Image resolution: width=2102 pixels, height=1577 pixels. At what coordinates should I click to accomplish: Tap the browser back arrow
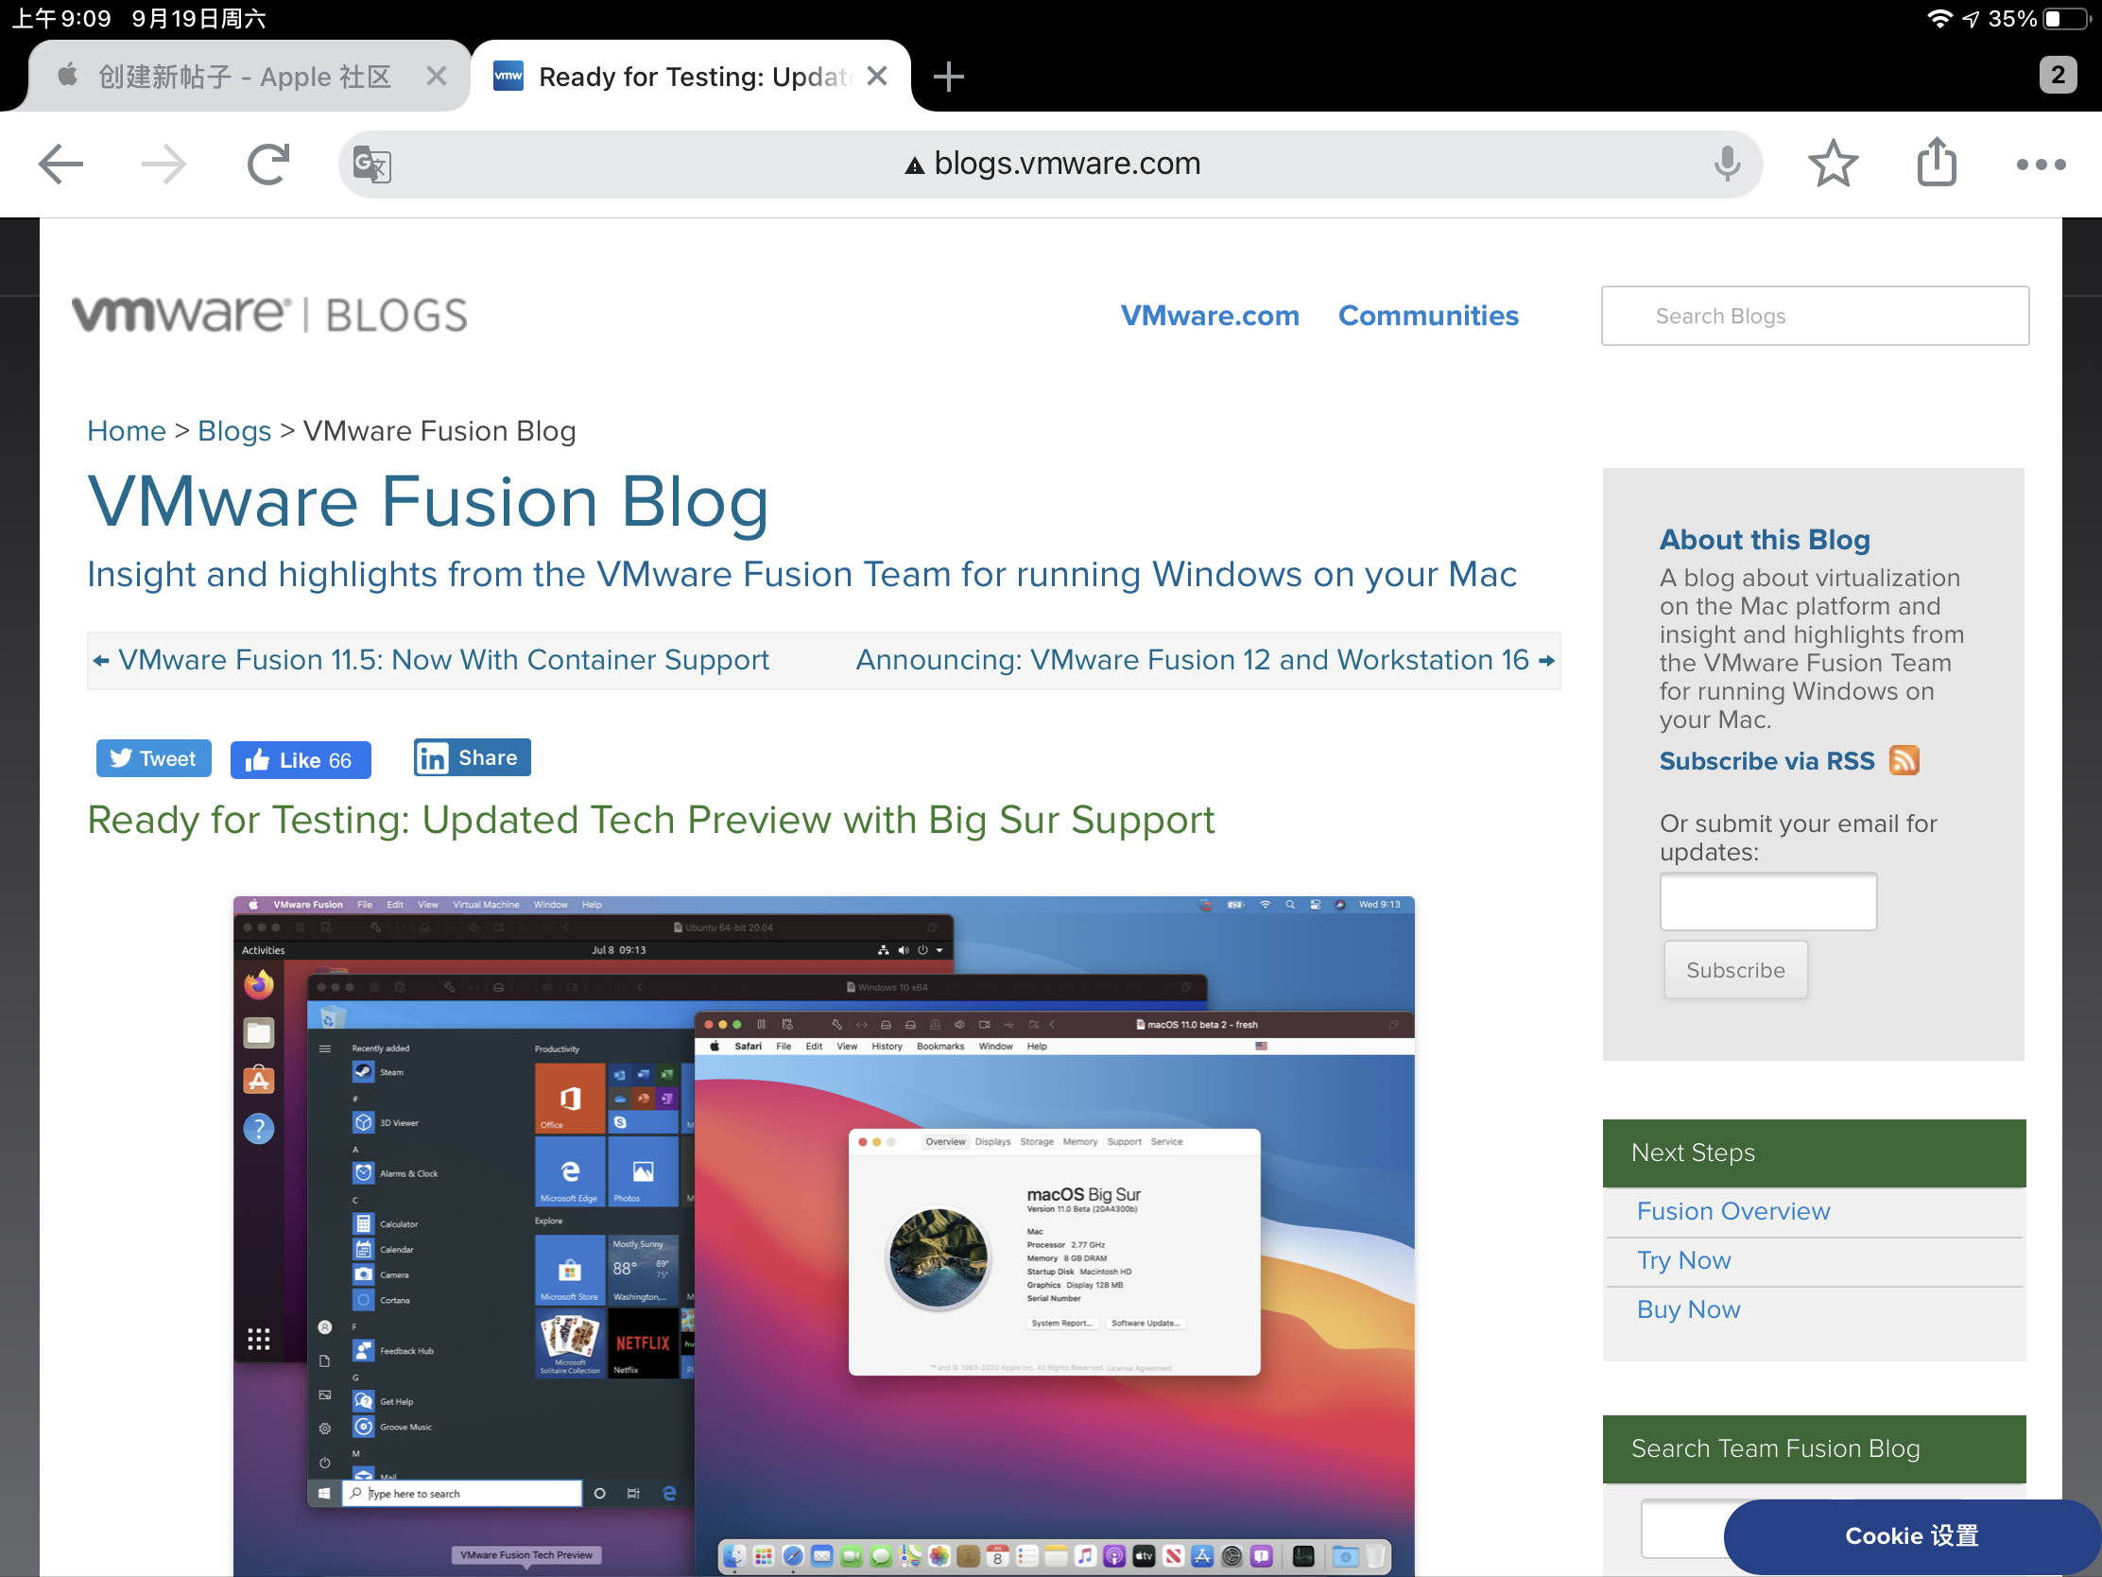tap(60, 164)
